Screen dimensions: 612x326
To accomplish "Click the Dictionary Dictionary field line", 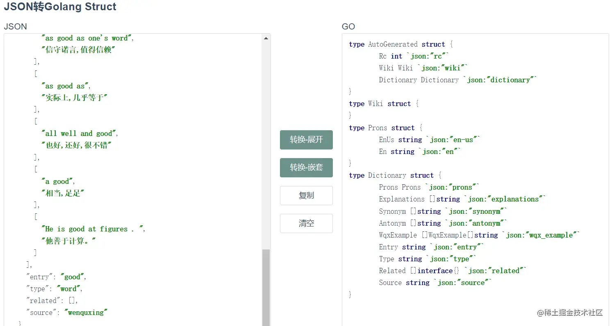I will (x=458, y=80).
